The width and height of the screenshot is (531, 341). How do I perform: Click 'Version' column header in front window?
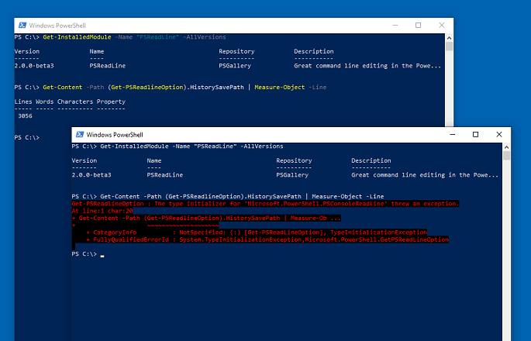click(x=84, y=160)
